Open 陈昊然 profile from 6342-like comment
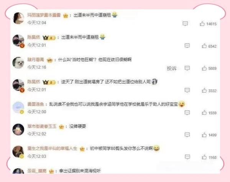Image resolution: width=230 pixels, height=182 pixels. [34, 37]
